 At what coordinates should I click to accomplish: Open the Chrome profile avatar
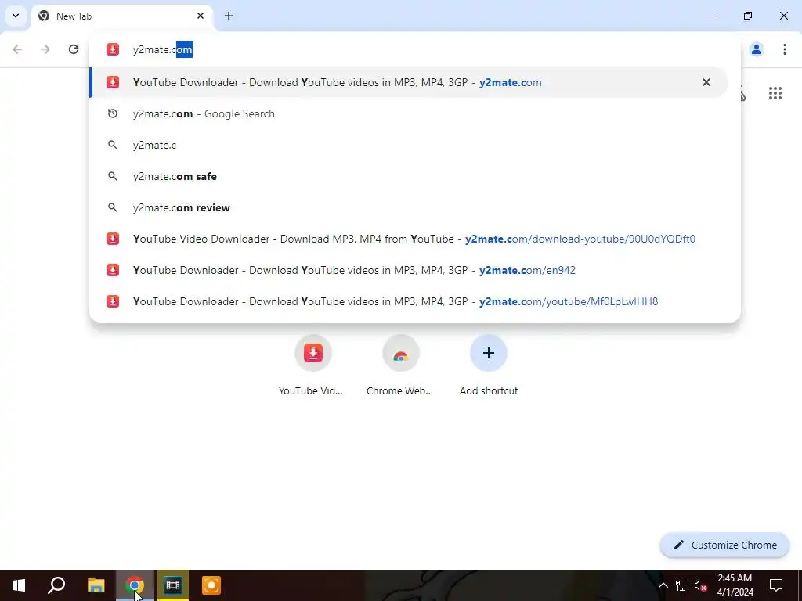point(757,49)
